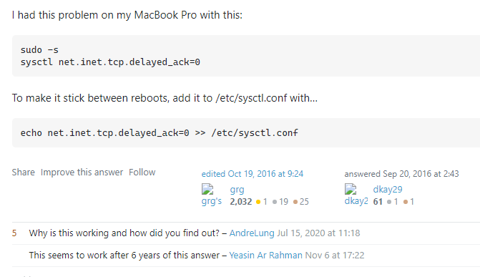Click dkay29's bronze badge dot
The image size is (480, 277).
[x=406, y=202]
